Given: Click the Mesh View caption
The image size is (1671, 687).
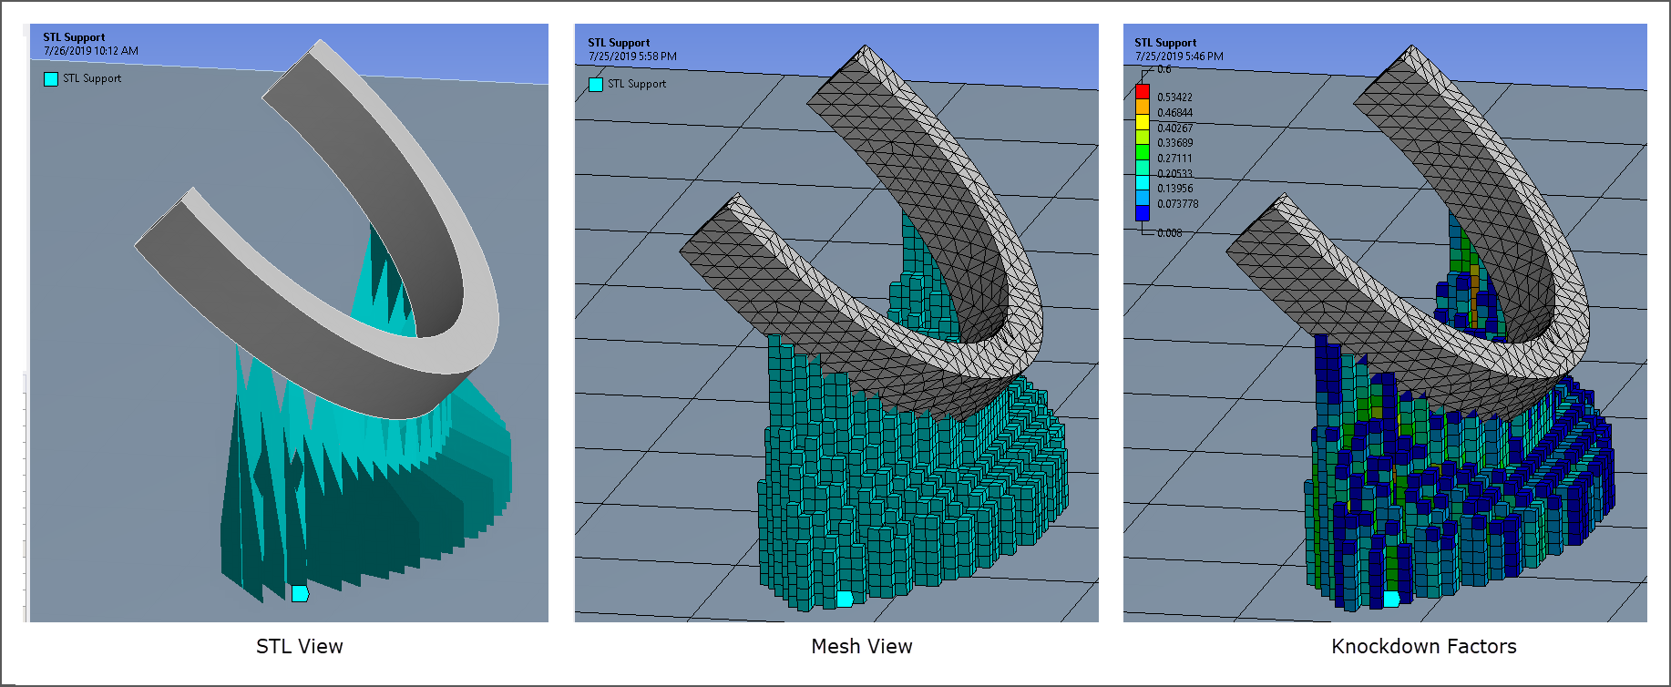Looking at the screenshot, I should 862,646.
